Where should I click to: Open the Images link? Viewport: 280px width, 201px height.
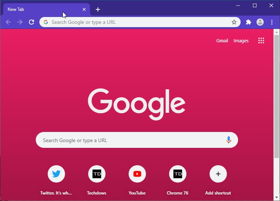pos(241,41)
